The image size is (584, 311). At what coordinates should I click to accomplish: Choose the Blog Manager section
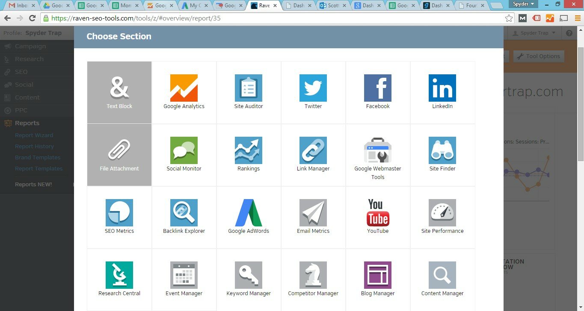[x=378, y=279]
